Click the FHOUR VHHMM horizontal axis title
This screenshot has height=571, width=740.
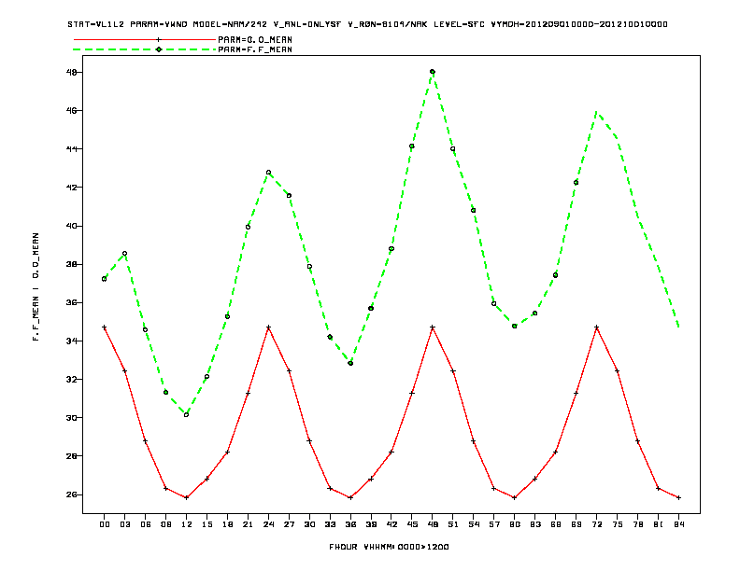point(389,547)
